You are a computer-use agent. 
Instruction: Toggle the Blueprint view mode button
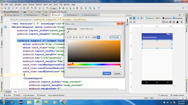click(x=134, y=18)
